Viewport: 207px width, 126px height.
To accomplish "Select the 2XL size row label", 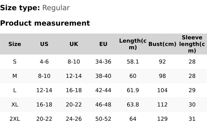I will (15, 119).
